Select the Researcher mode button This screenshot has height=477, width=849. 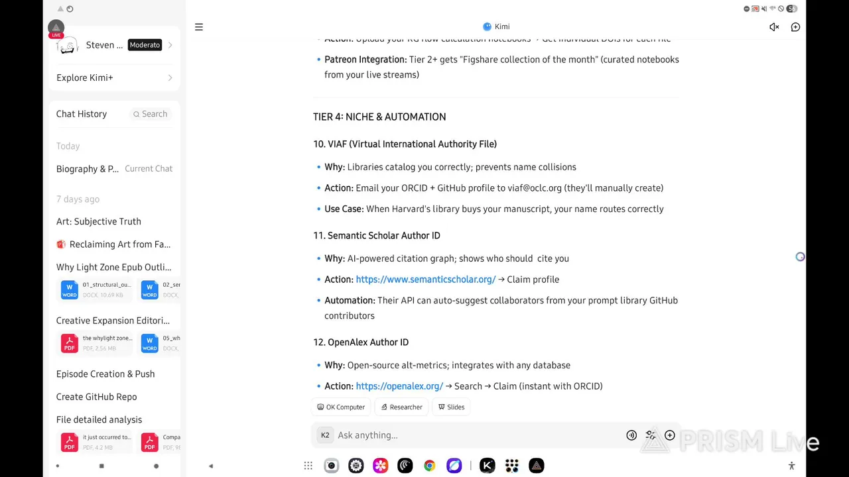pyautogui.click(x=402, y=407)
